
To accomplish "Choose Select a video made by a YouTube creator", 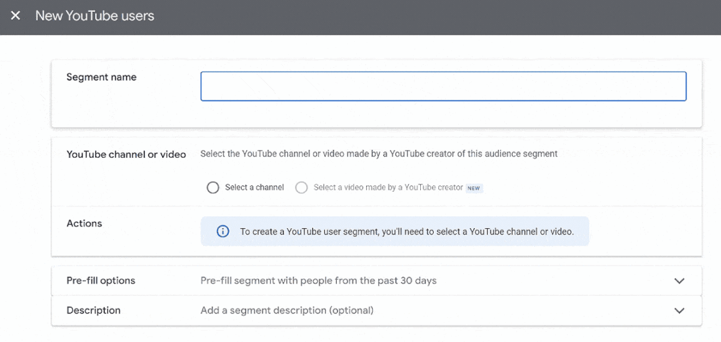I will (x=301, y=188).
